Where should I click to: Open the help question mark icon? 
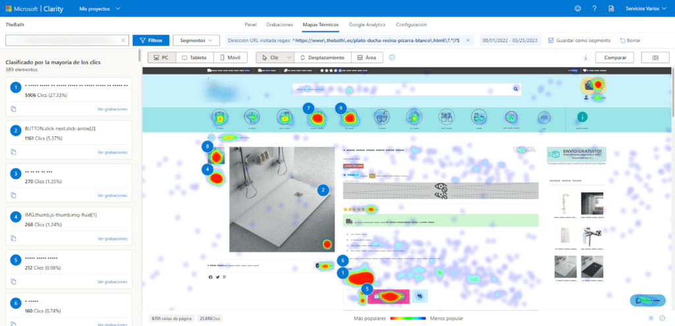[594, 9]
